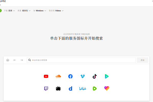Open the Twitch service icon
This screenshot has height=102, width=153.
click(x=46, y=88)
